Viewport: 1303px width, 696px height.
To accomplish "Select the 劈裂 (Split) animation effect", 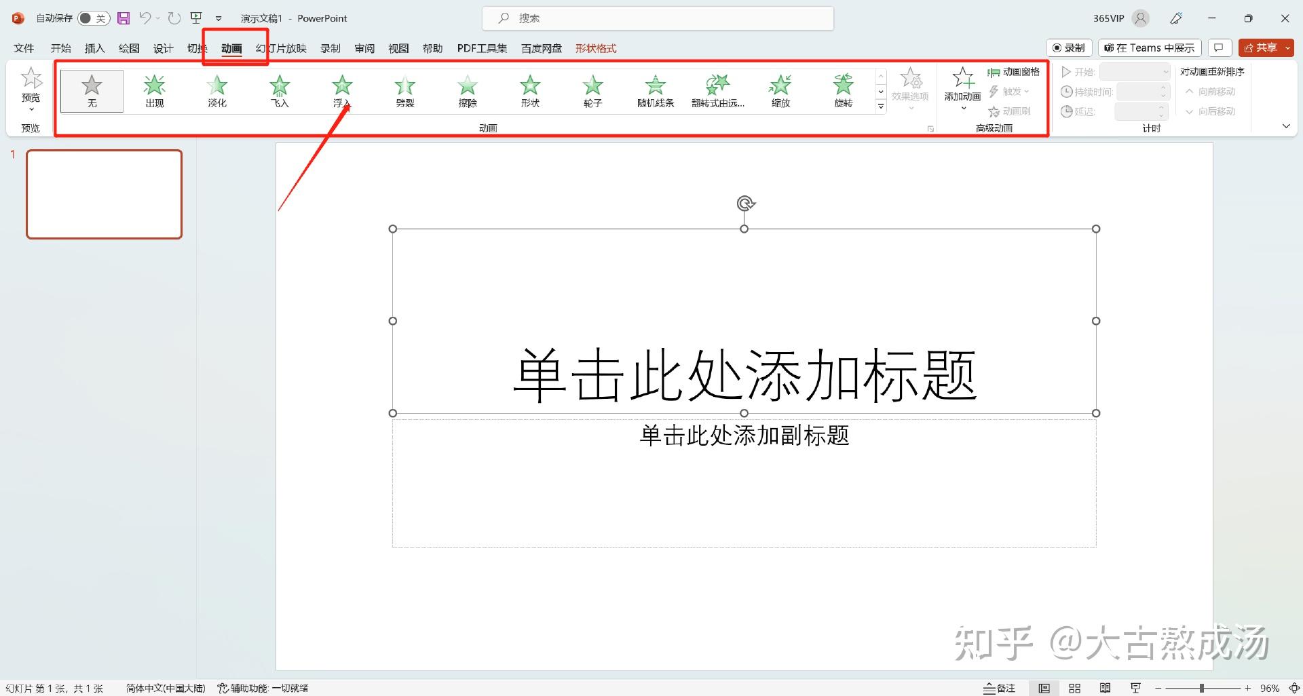I will click(404, 90).
